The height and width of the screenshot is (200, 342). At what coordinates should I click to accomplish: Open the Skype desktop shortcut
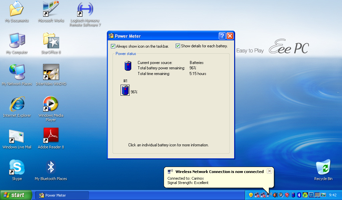coord(17,167)
